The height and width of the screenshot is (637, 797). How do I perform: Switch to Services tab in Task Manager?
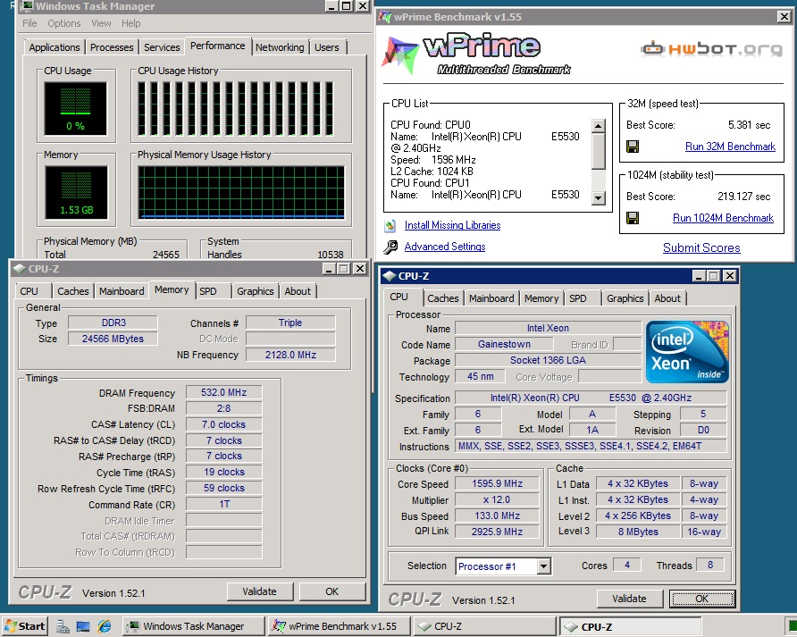point(162,47)
